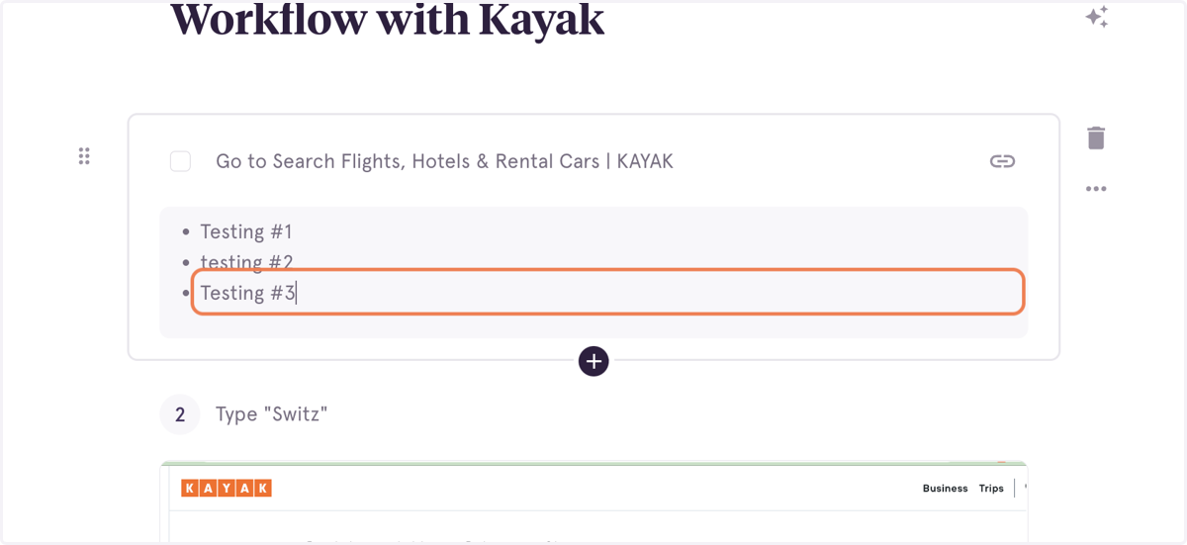
Task: Click the empty area below the Testing #3 bullet
Action: [x=593, y=326]
